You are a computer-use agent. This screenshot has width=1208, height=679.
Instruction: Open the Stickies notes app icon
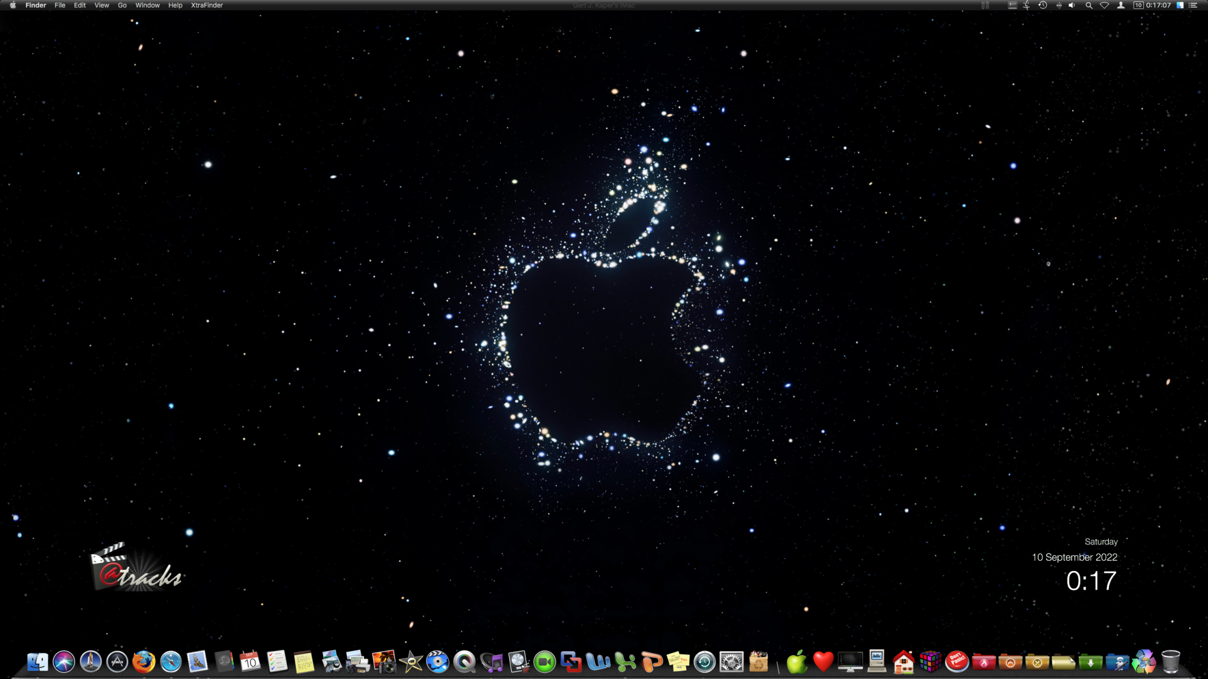[x=678, y=662]
